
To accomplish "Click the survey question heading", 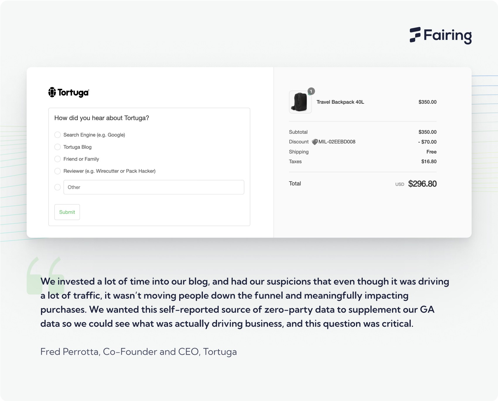I will [102, 118].
